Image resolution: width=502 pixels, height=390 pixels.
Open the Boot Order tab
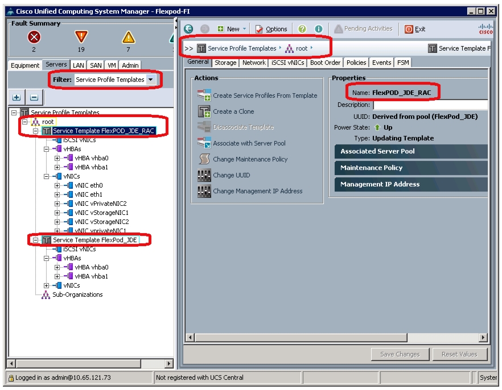tap(326, 63)
